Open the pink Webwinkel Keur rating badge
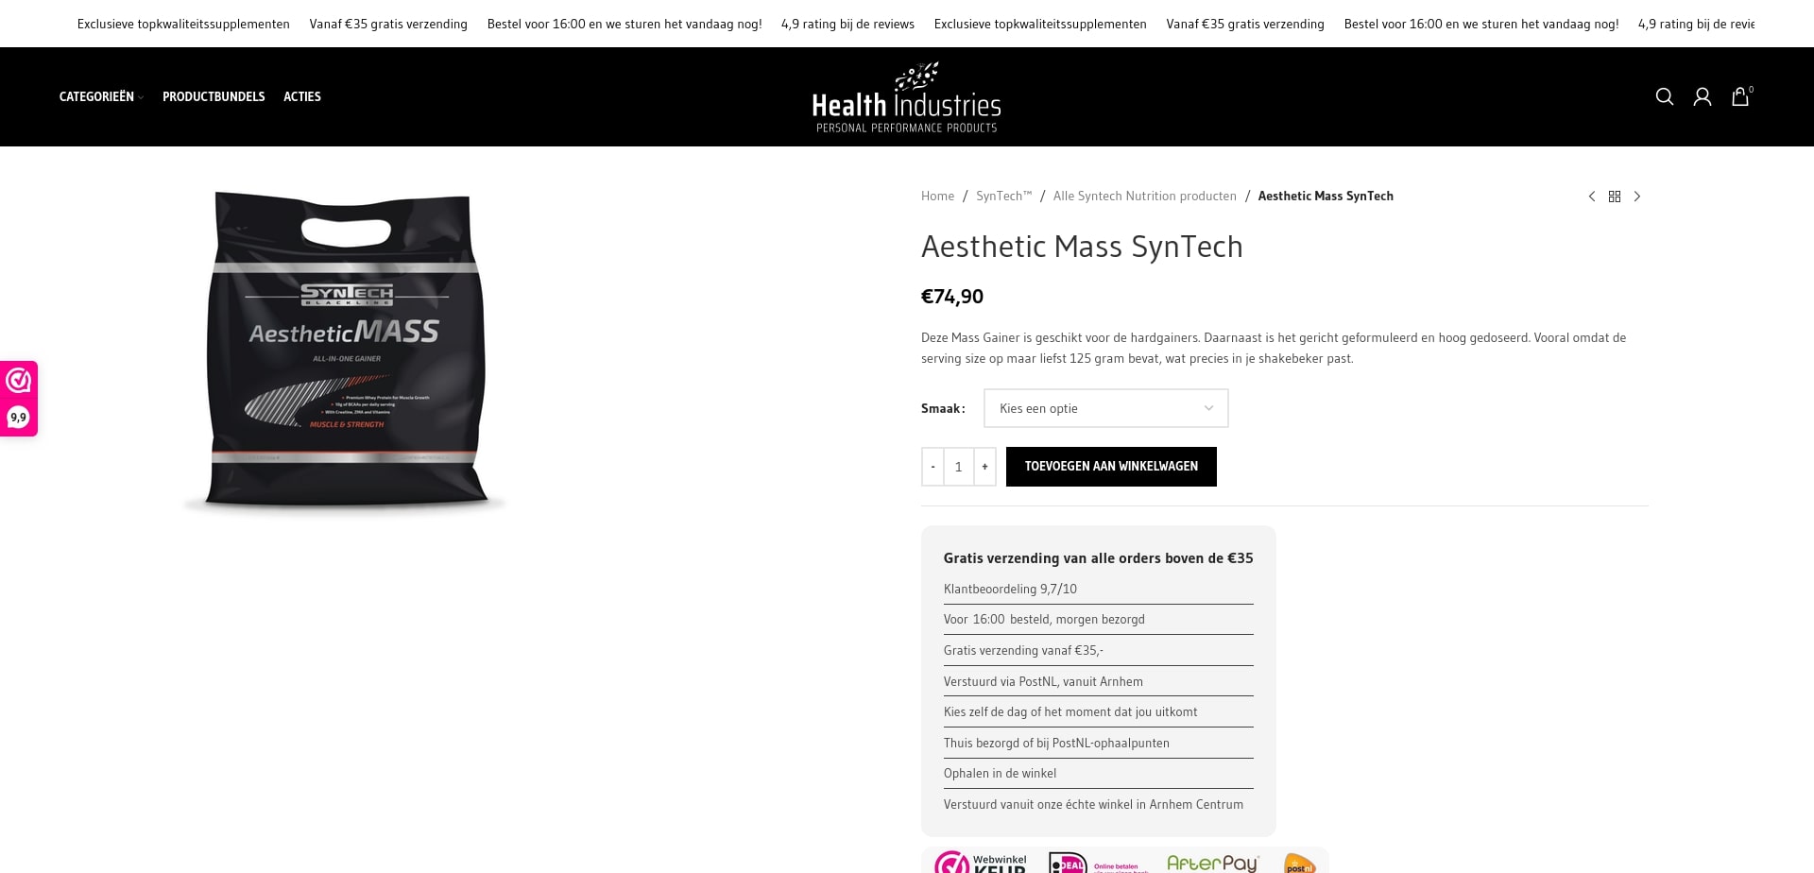1814x873 pixels. click(19, 399)
